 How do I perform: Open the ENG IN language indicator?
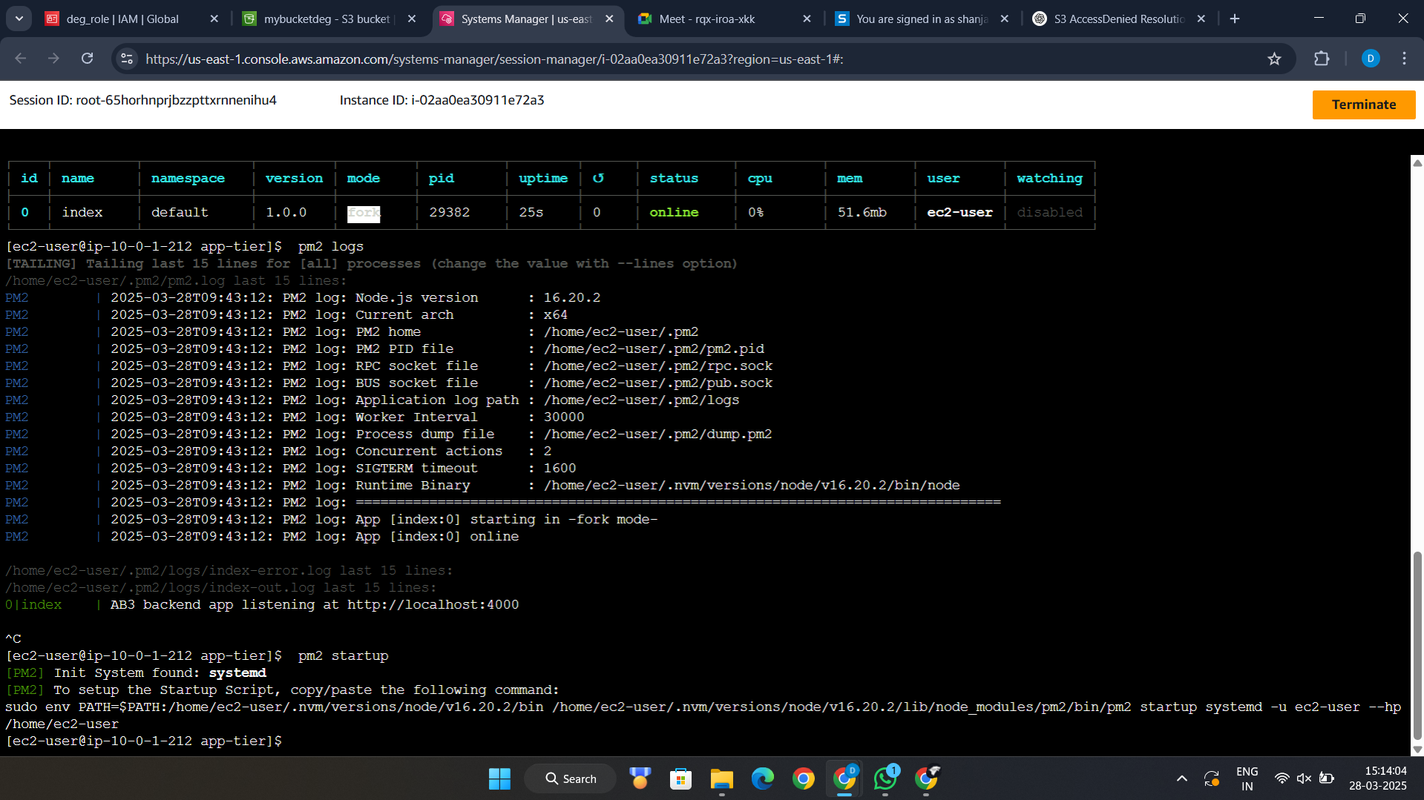tap(1247, 779)
